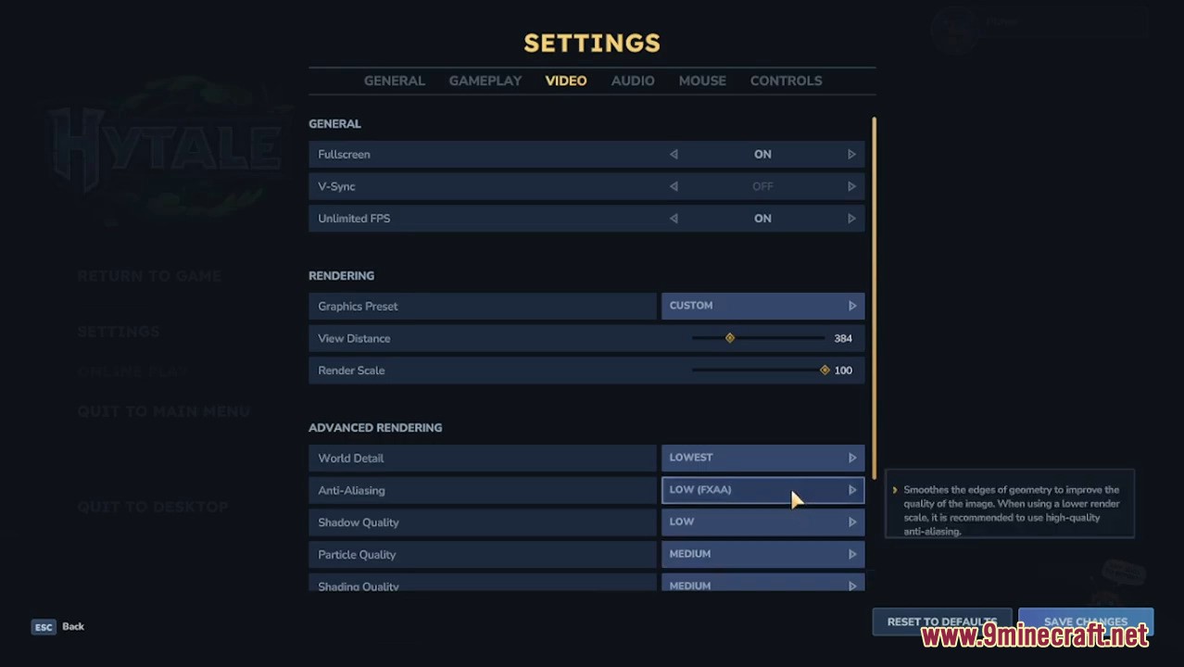Click the left arrow for Unlimited FPS
Image resolution: width=1184 pixels, height=667 pixels.
click(x=674, y=219)
